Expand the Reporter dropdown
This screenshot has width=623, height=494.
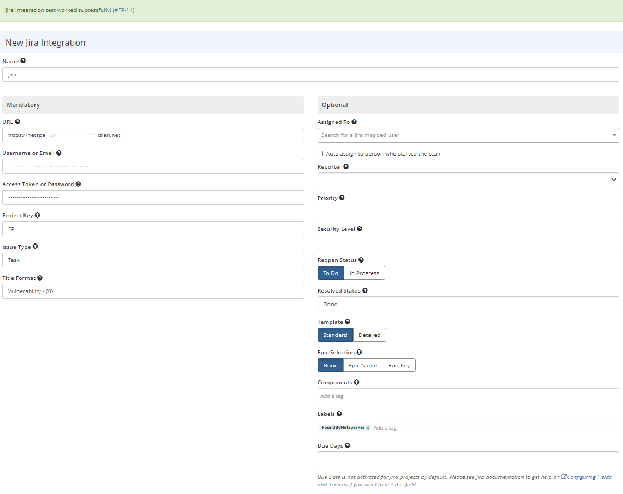(468, 180)
